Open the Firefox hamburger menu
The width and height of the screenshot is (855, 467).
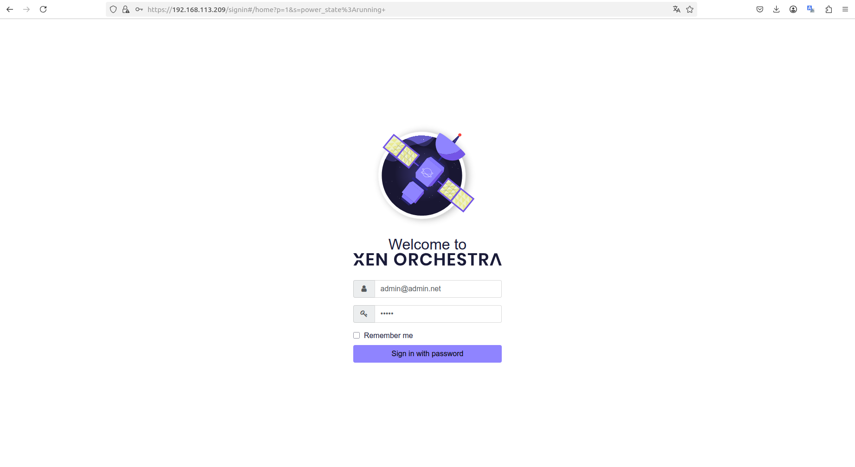point(845,9)
